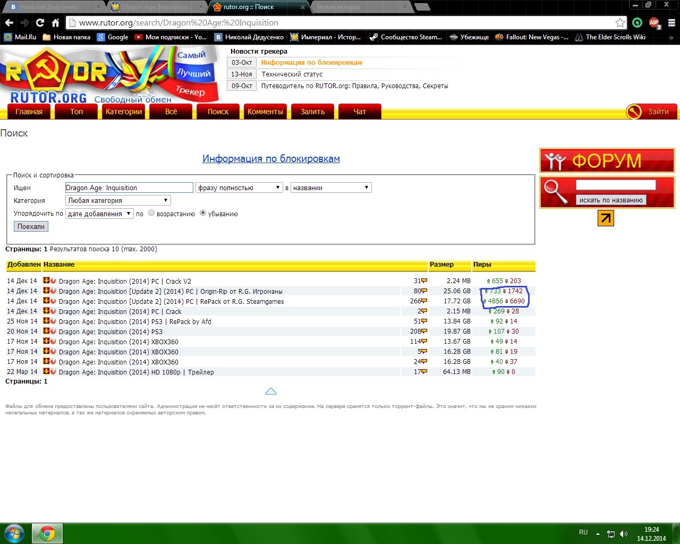The width and height of the screenshot is (680, 544).
Task: Open The Elder Scrolls Wiki bookmark
Action: [x=610, y=37]
